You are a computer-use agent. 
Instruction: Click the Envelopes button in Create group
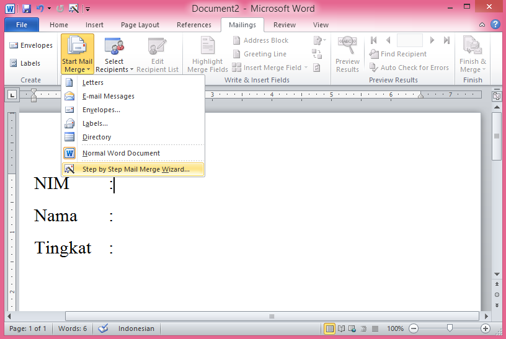point(30,45)
